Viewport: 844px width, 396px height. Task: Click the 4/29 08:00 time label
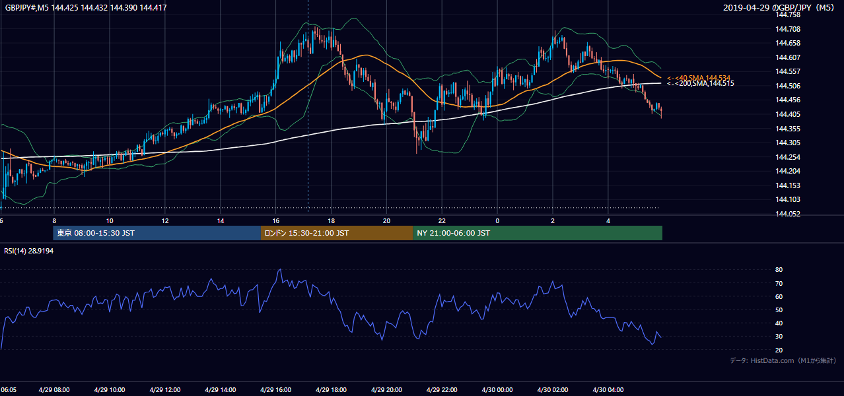pyautogui.click(x=54, y=389)
